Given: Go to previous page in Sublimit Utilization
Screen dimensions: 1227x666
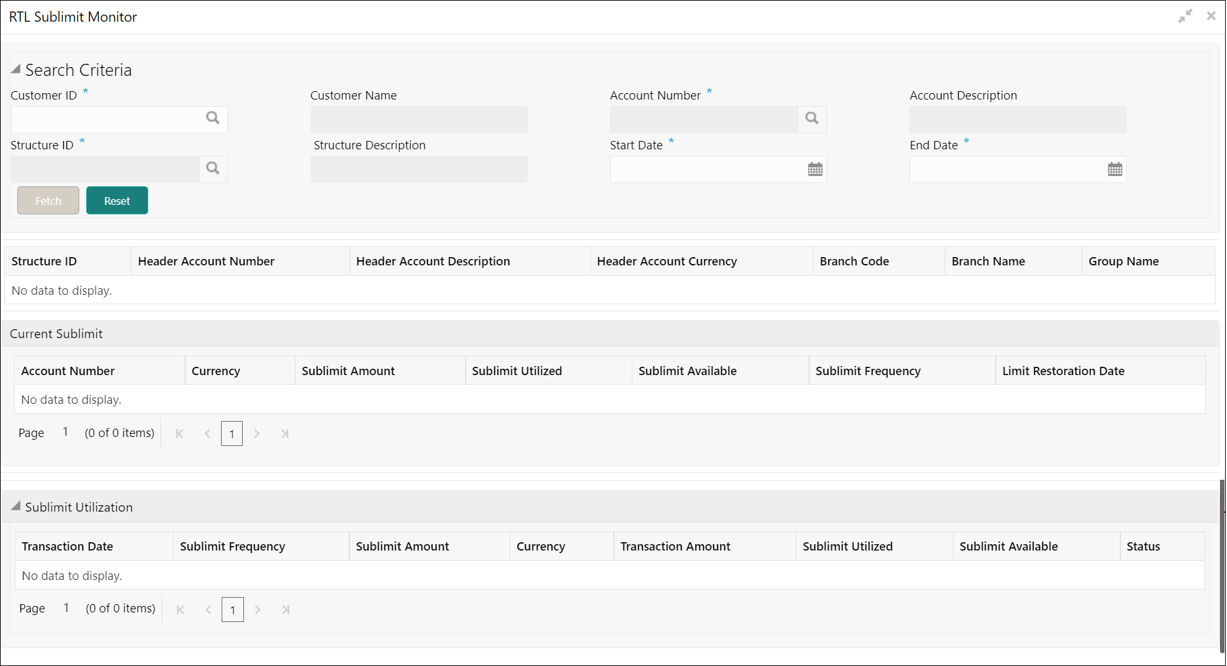Looking at the screenshot, I should (x=208, y=610).
